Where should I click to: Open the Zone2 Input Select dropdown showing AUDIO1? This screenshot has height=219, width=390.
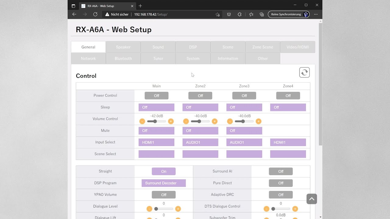click(200, 142)
